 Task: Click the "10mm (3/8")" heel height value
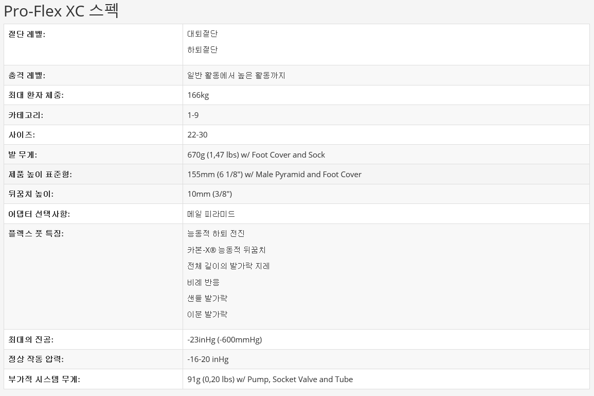(210, 194)
